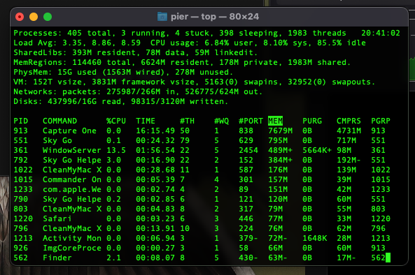This screenshot has height=275, width=415.
Task: Select the 'Safari' process name
Action: 57,218
